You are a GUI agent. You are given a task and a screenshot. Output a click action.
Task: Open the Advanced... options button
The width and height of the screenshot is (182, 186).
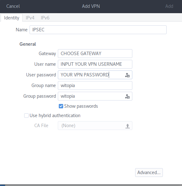149,173
